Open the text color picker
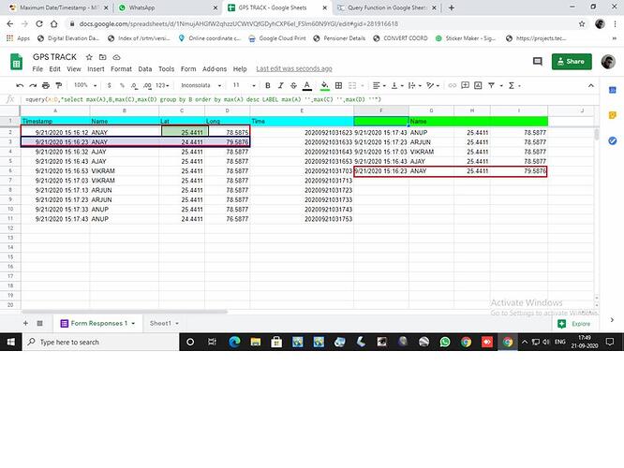The height and width of the screenshot is (468, 624). [x=305, y=85]
